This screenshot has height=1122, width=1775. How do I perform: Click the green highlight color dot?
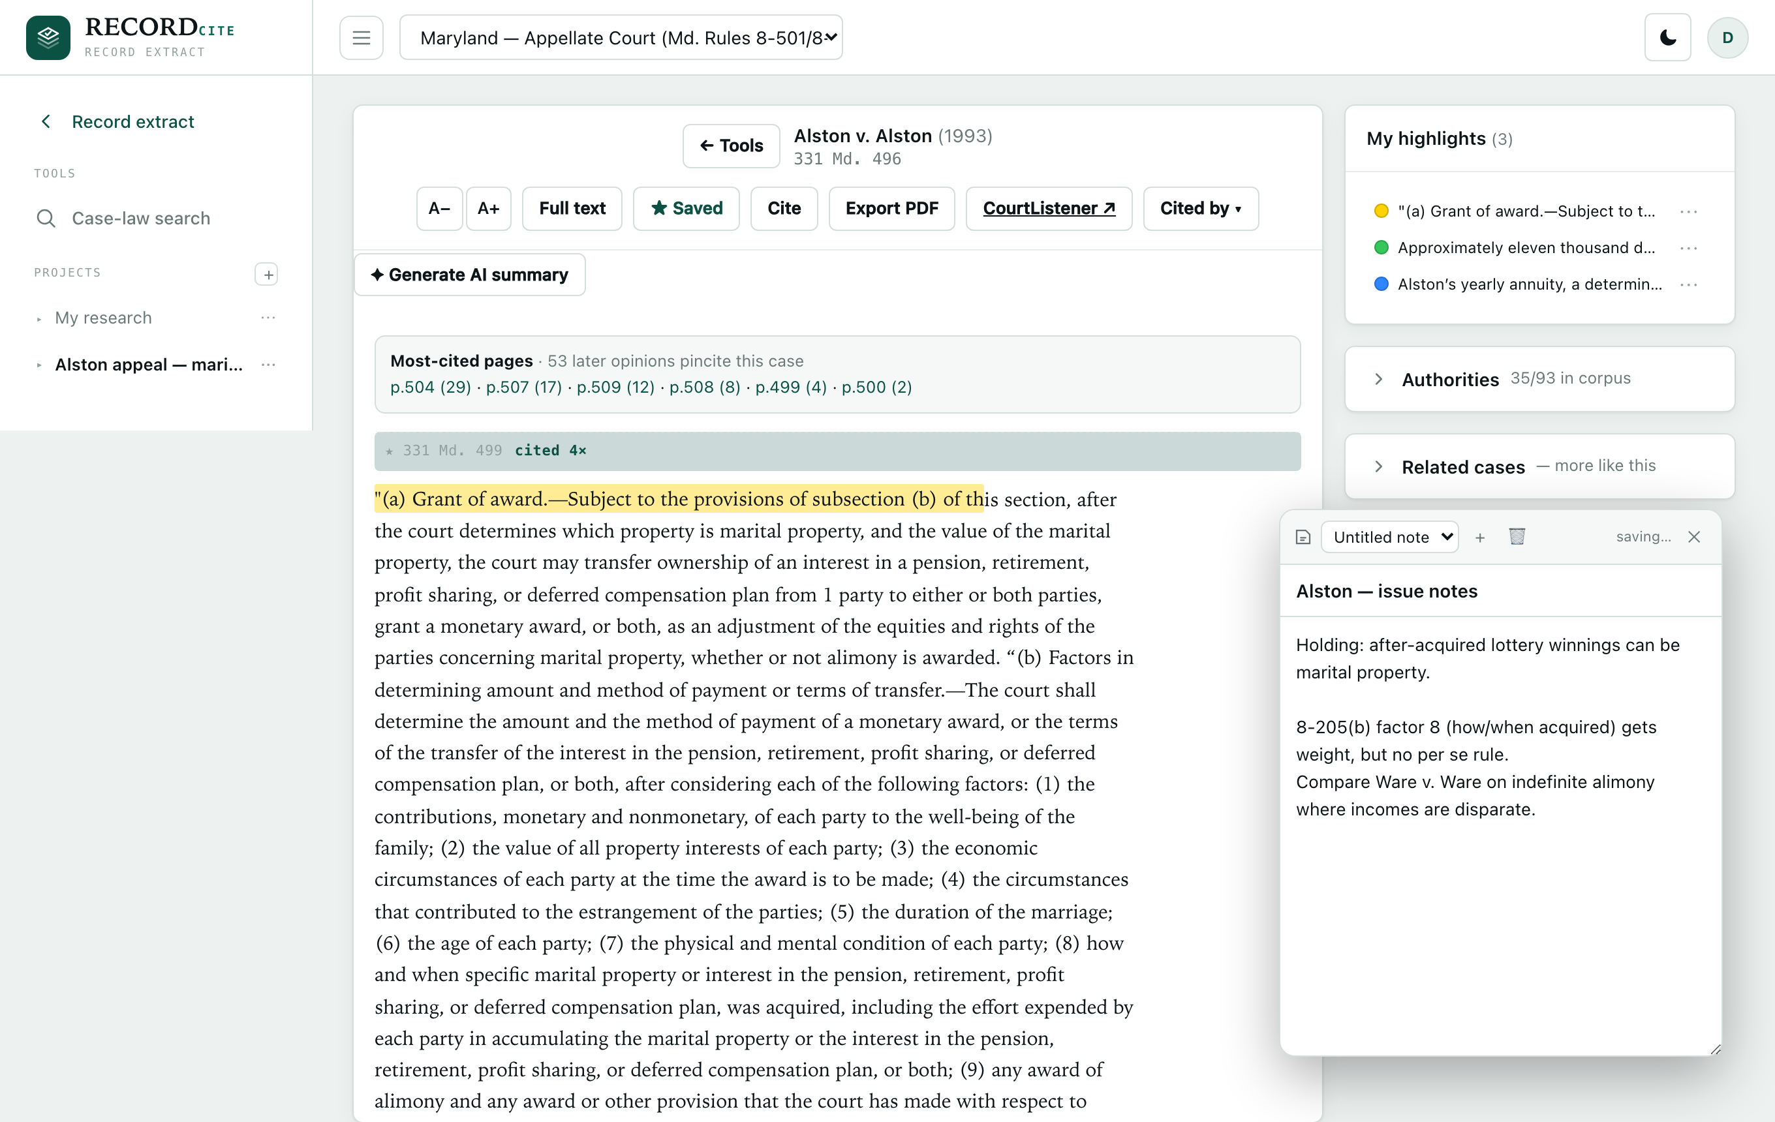click(1381, 247)
